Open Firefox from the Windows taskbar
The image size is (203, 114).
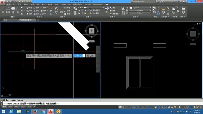35,111
